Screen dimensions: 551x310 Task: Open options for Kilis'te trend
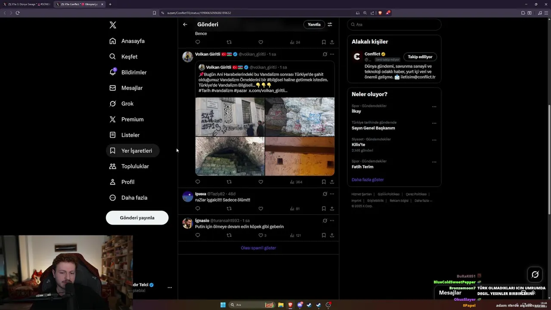[434, 140]
